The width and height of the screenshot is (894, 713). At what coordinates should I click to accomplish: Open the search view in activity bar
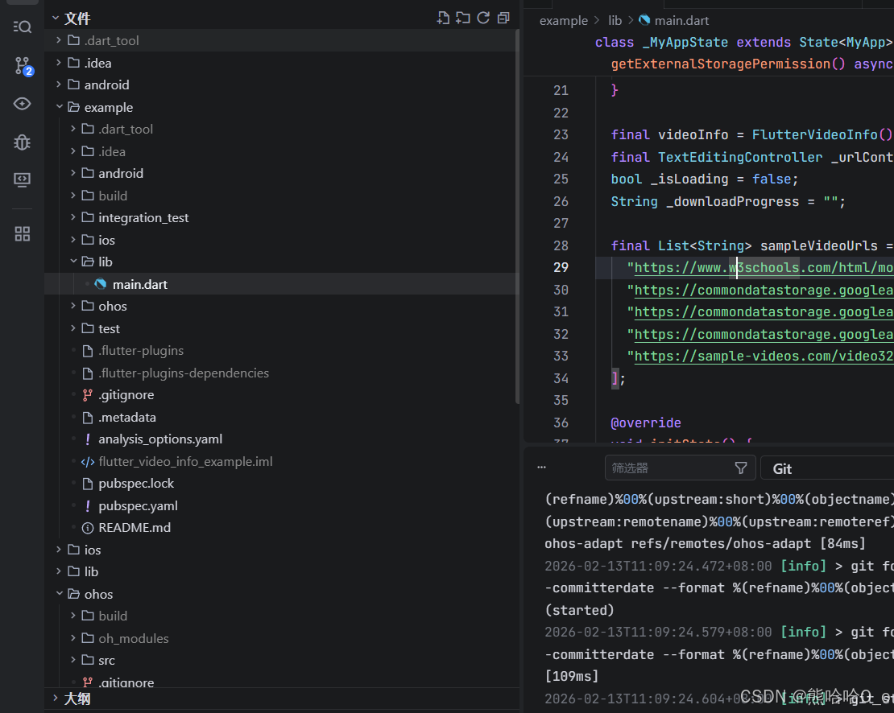[x=23, y=27]
